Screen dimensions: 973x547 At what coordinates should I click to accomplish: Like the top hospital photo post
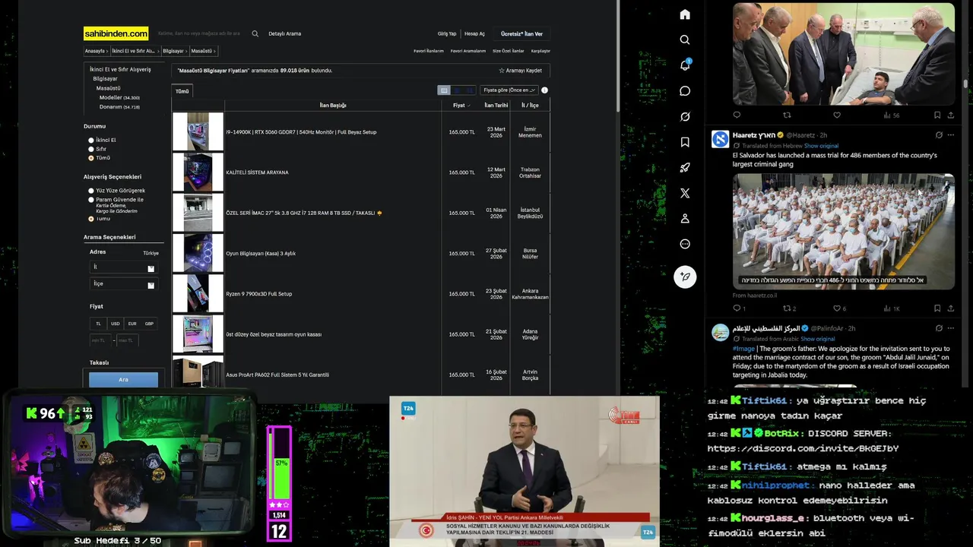837,115
